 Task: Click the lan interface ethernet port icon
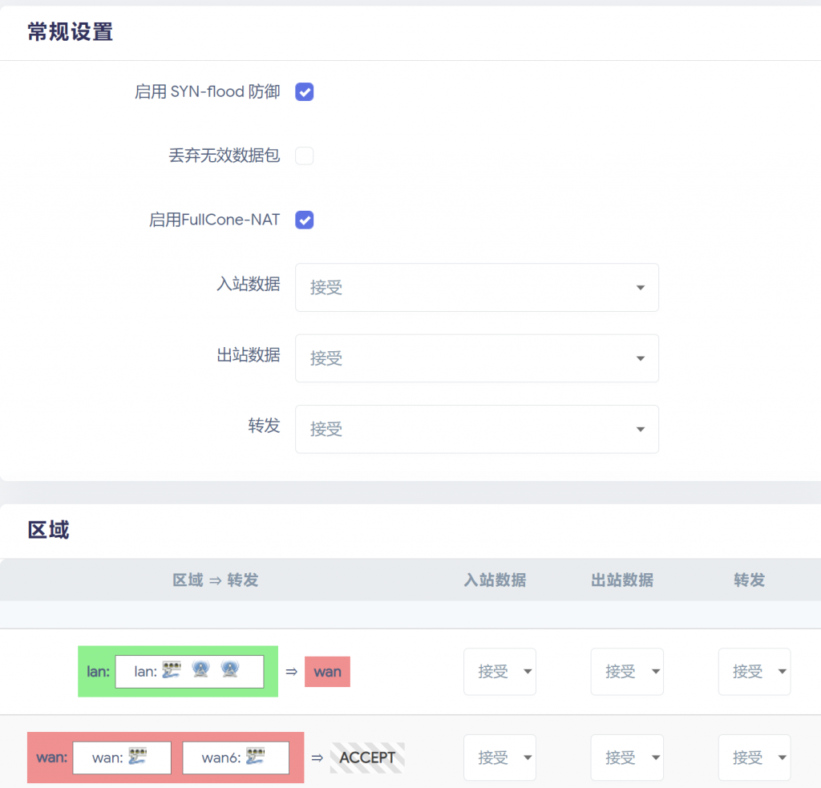coord(171,670)
